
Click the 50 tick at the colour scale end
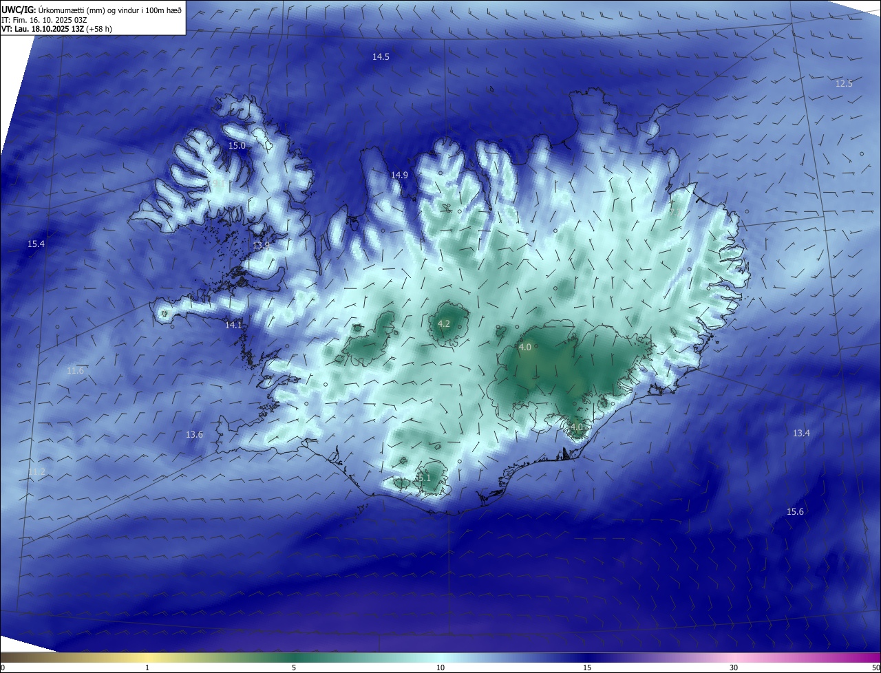pos(875,667)
